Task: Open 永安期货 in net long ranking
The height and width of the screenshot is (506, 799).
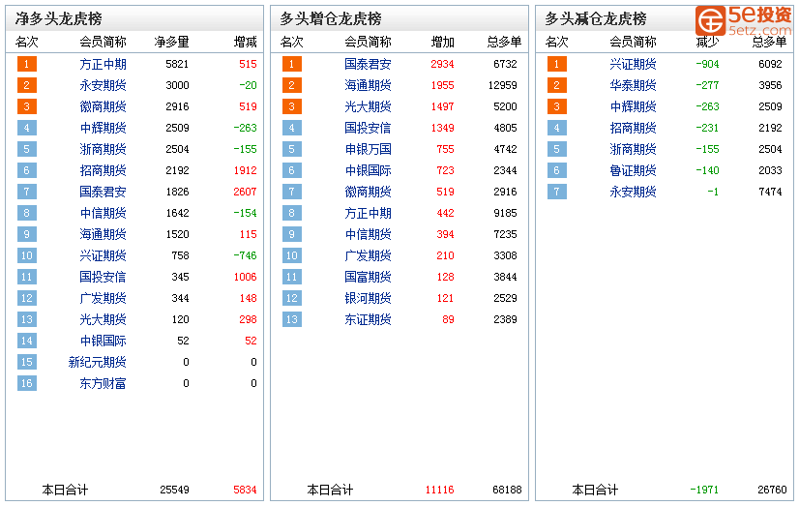Action: point(103,85)
